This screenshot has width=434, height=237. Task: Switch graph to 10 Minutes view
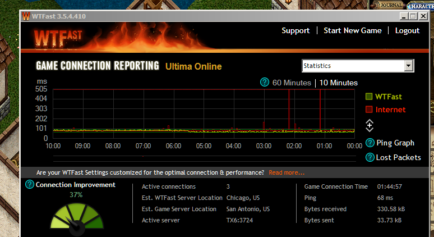coord(339,83)
